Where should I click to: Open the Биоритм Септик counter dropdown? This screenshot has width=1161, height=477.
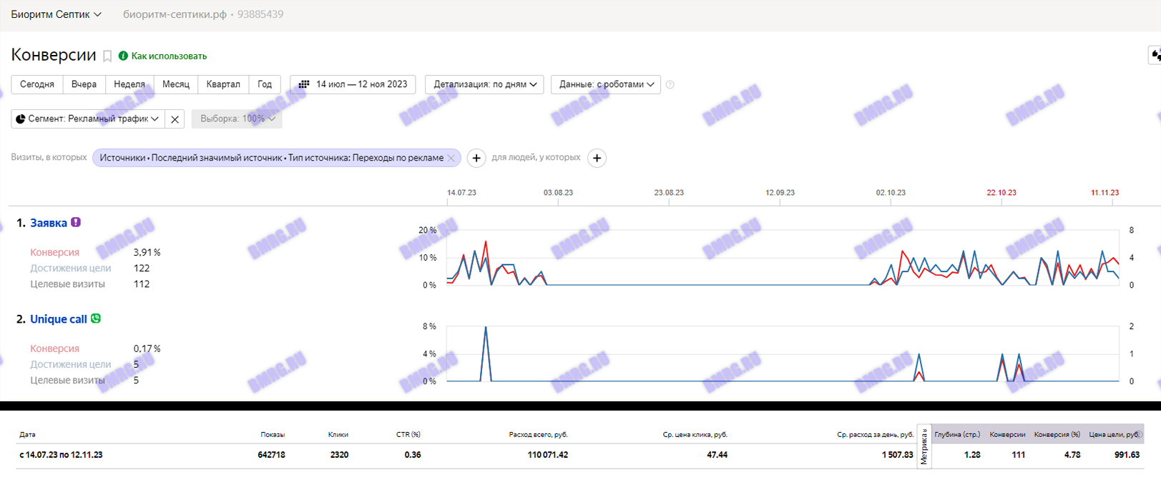[57, 14]
